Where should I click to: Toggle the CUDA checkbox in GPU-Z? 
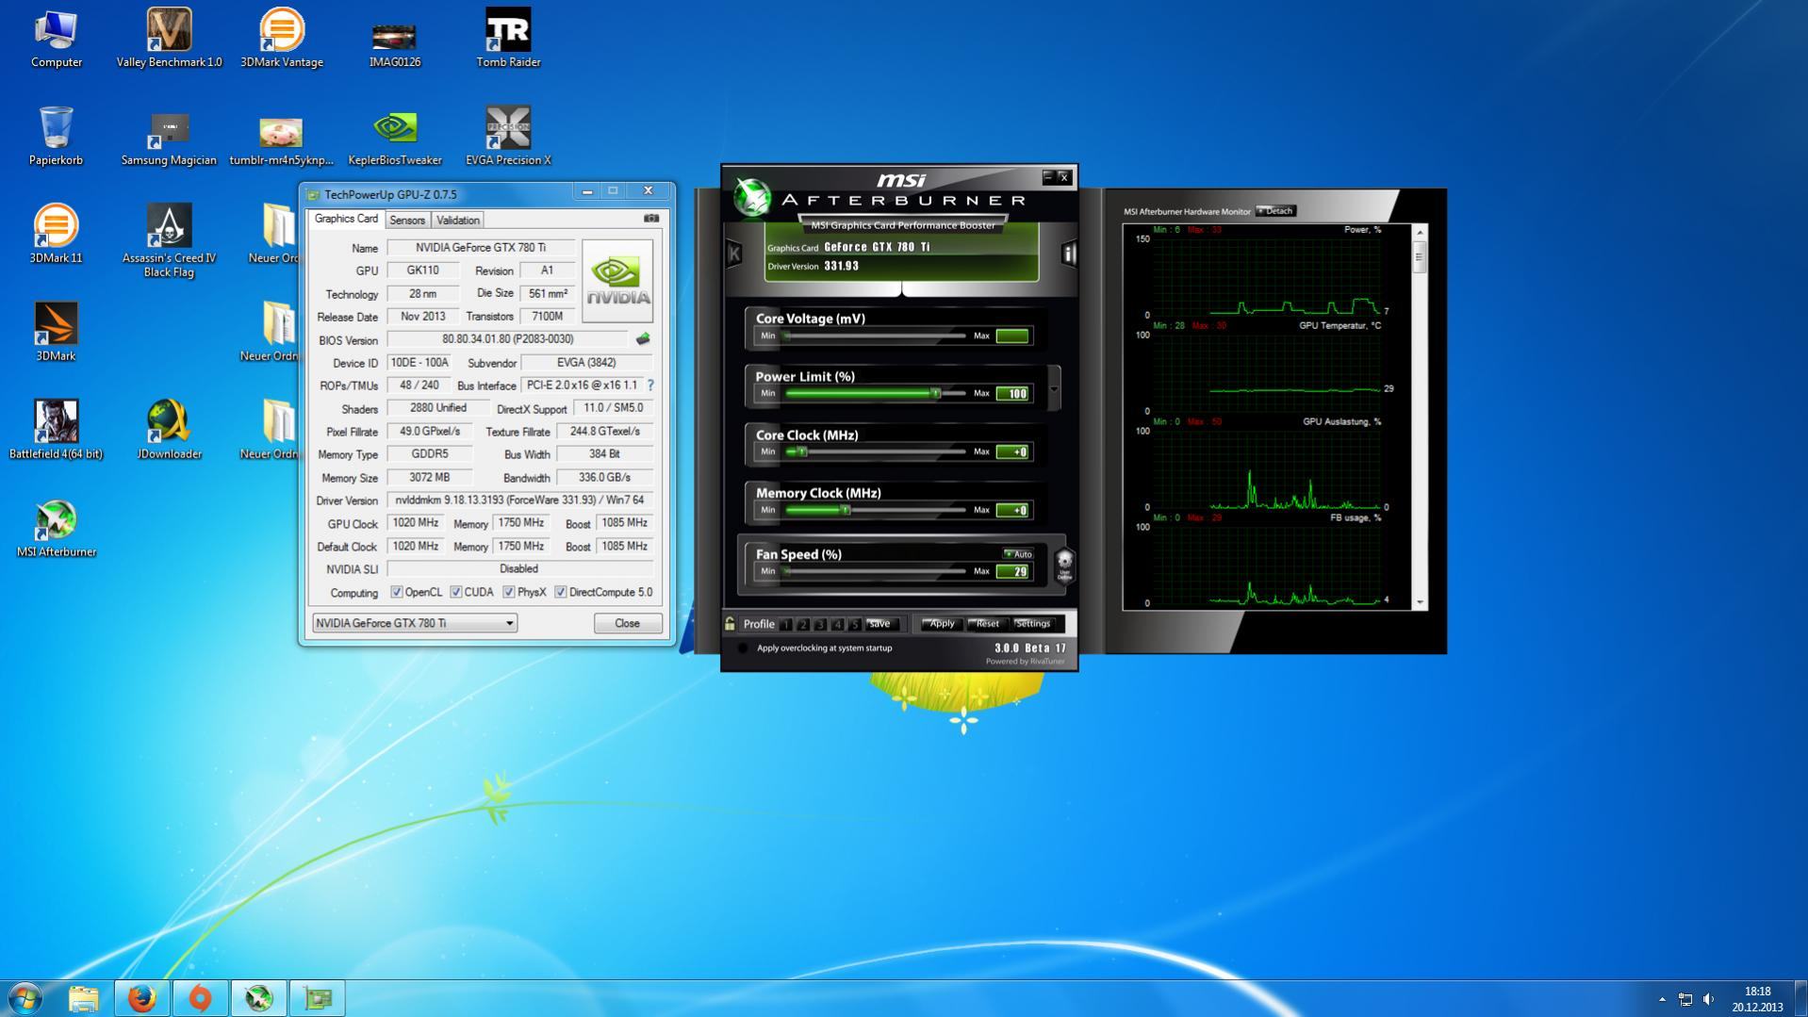tap(456, 592)
